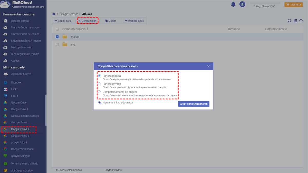308x173 pixels.
Task: Open Sincronização em nuvem in sidebar
Action: [x=26, y=41]
